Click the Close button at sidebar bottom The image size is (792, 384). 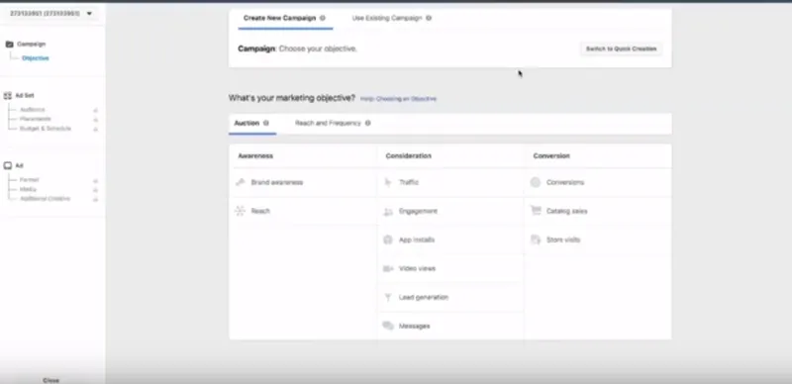(51, 380)
